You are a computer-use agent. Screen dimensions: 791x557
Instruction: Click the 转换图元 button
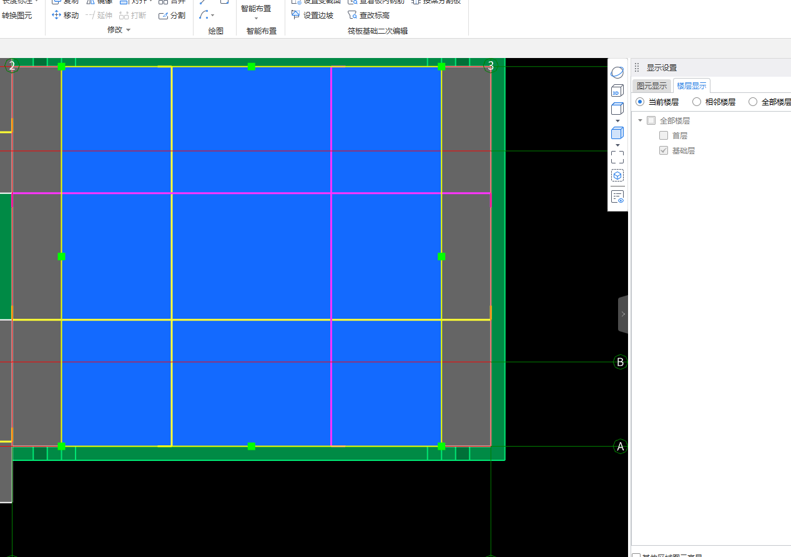pos(17,15)
